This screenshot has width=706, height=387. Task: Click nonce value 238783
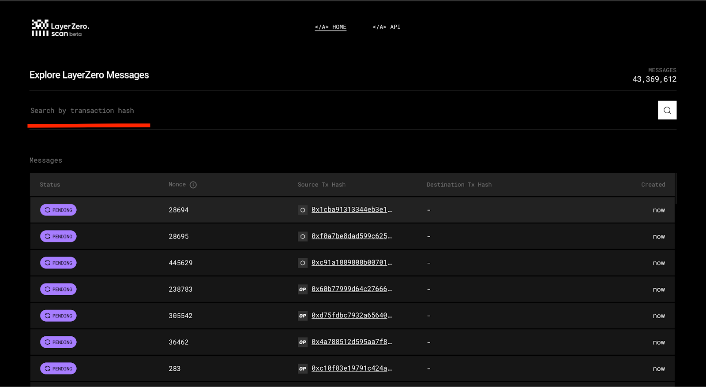click(x=180, y=289)
